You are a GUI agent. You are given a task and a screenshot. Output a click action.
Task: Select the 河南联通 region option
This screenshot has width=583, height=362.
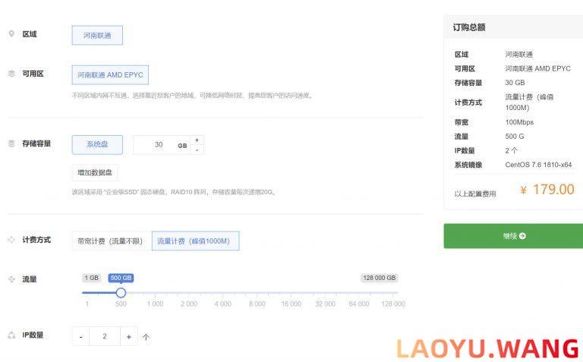(x=97, y=36)
